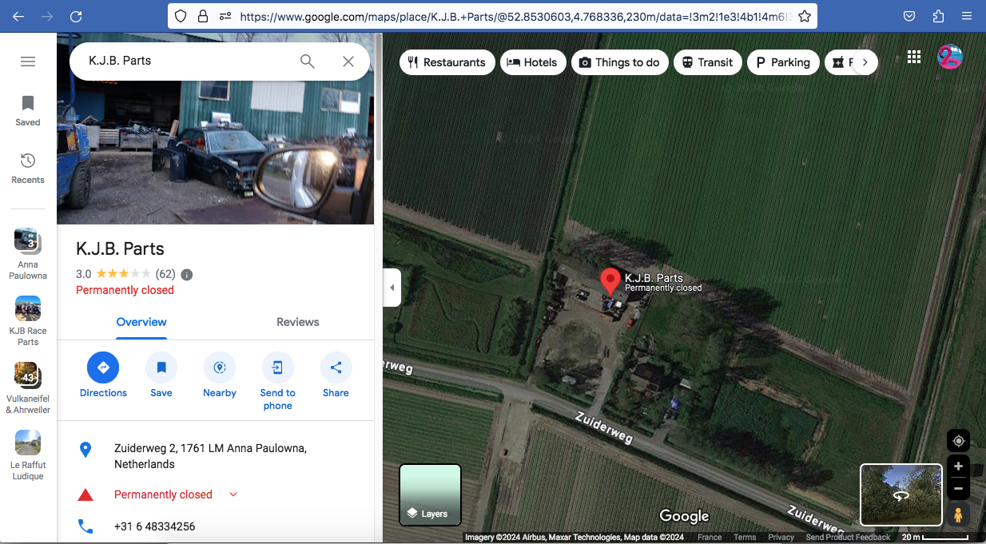Clear the search box text
The width and height of the screenshot is (986, 544).
(x=348, y=62)
